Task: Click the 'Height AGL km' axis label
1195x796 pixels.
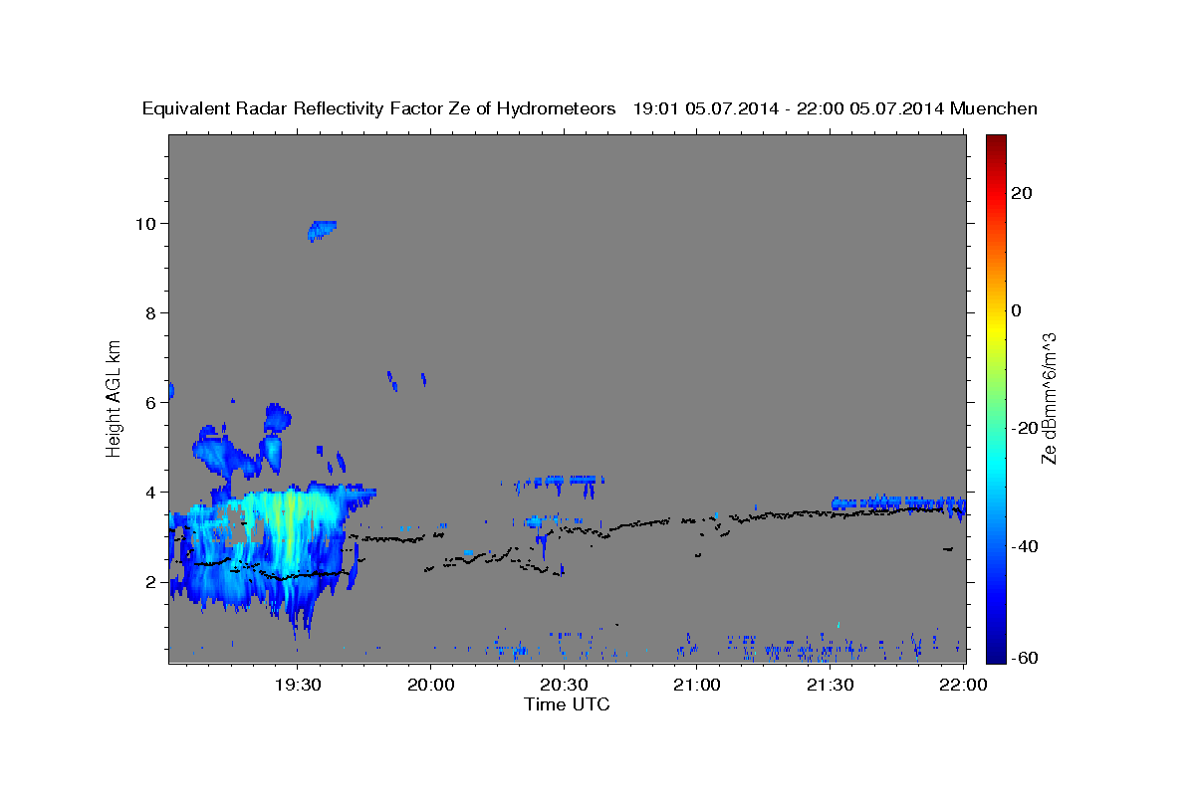Action: 115,397
